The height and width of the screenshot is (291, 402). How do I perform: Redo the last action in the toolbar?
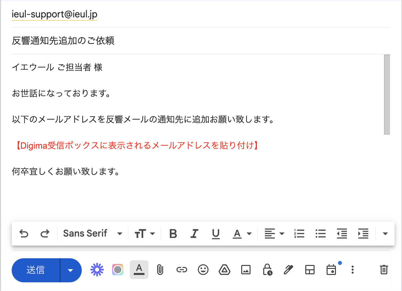[x=45, y=233]
